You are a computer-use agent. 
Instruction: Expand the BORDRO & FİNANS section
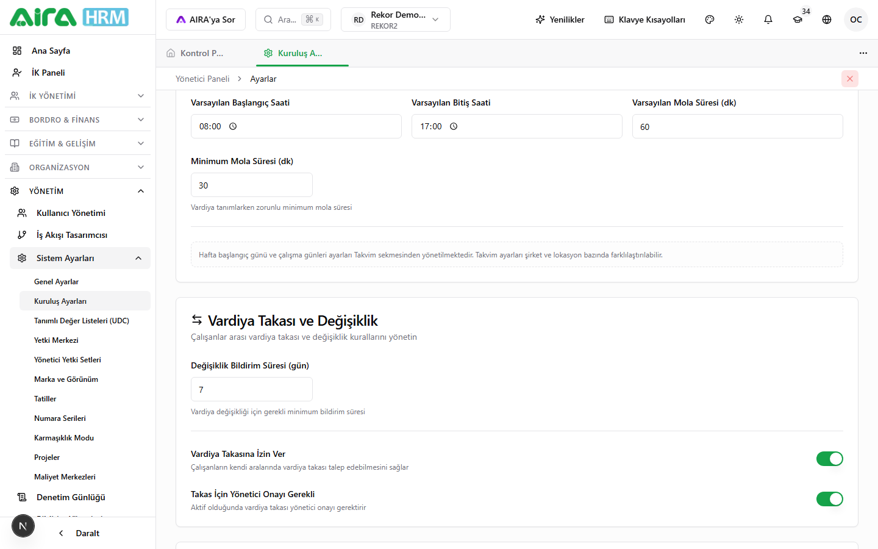(78, 120)
